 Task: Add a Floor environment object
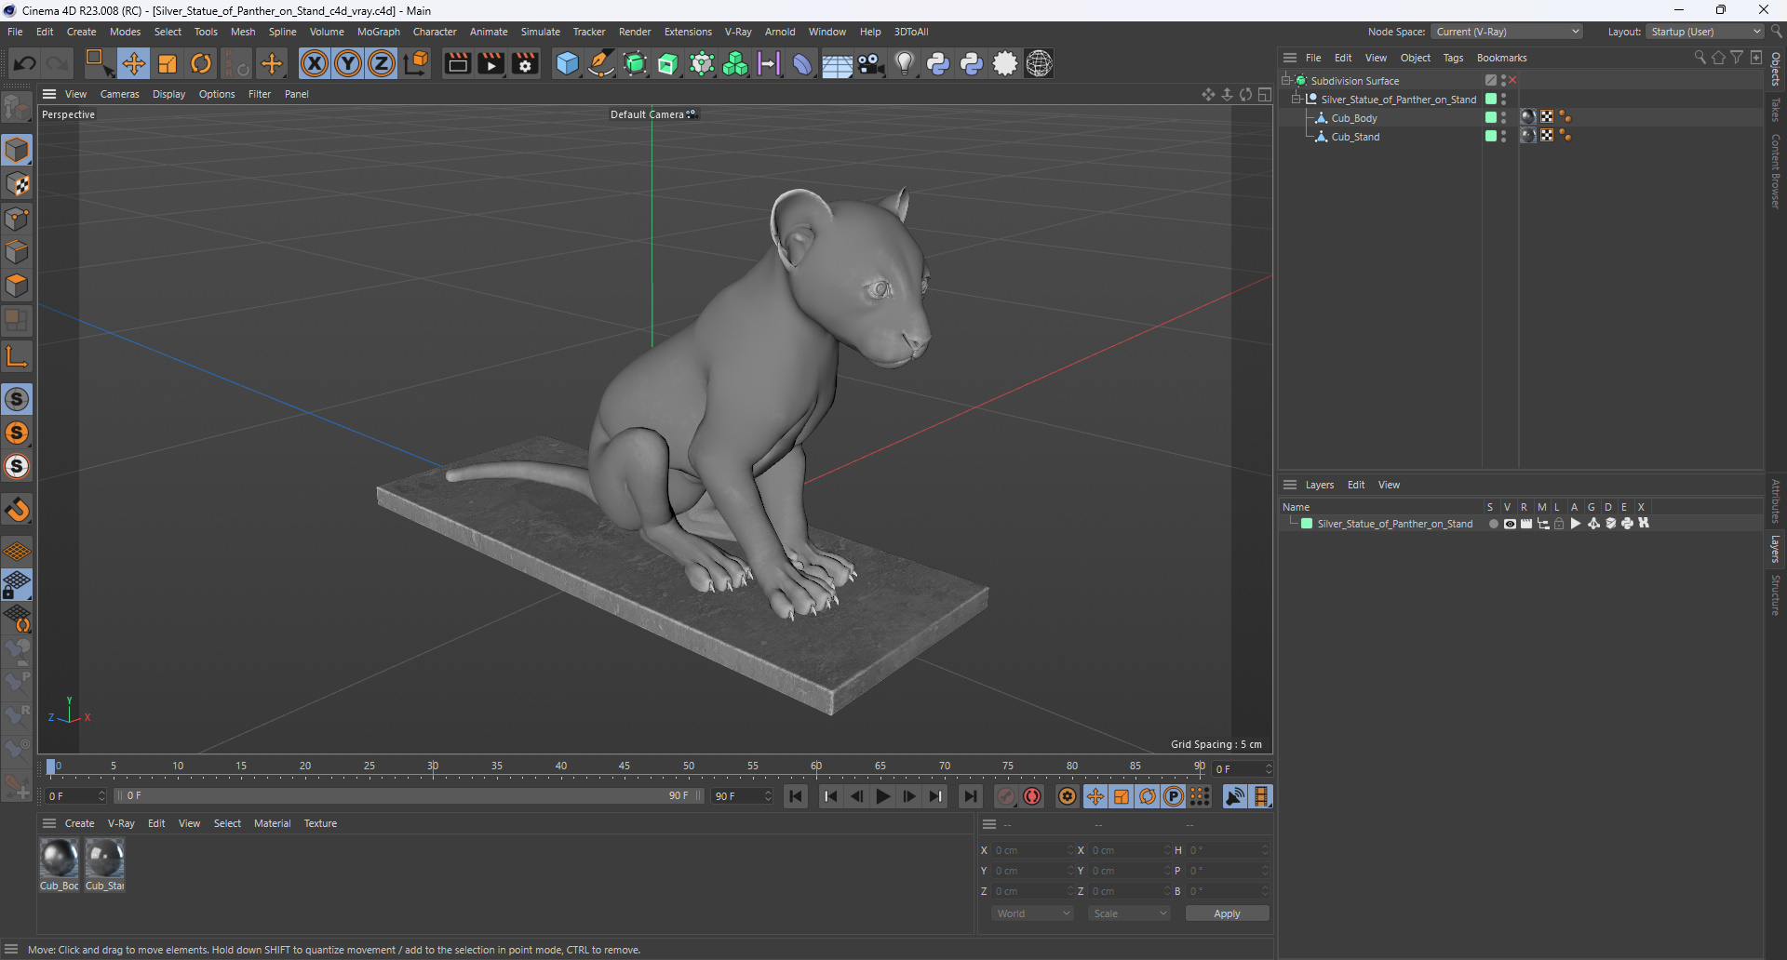836,63
